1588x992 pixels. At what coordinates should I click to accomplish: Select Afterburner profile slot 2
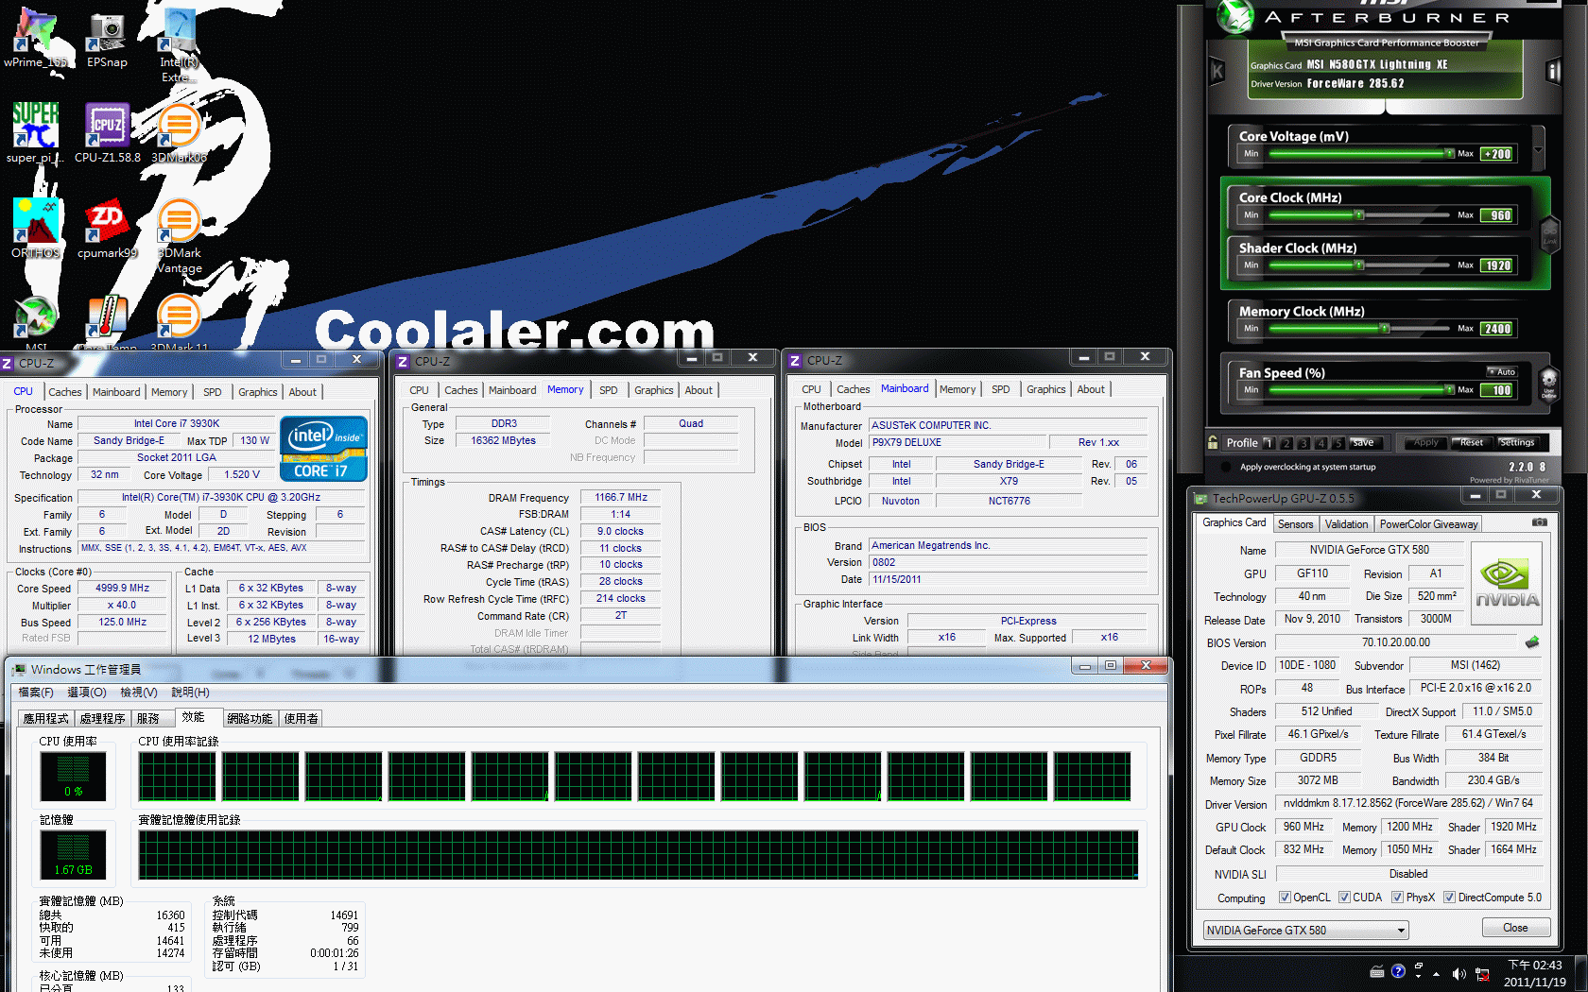pos(1286,442)
